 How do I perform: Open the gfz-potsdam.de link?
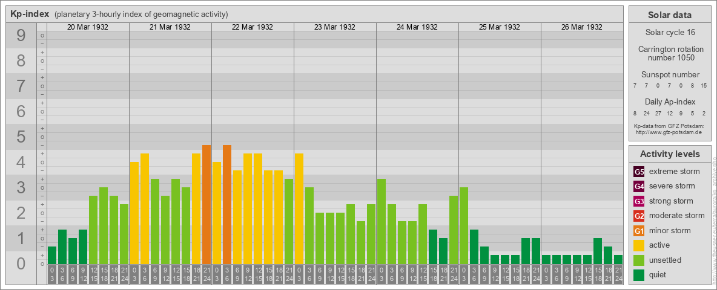[x=669, y=132]
